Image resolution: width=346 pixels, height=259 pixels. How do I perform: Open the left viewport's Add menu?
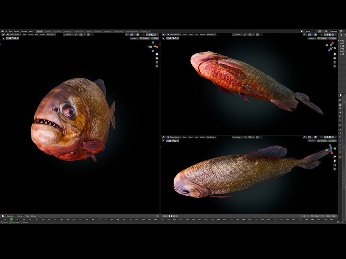coord(36,35)
